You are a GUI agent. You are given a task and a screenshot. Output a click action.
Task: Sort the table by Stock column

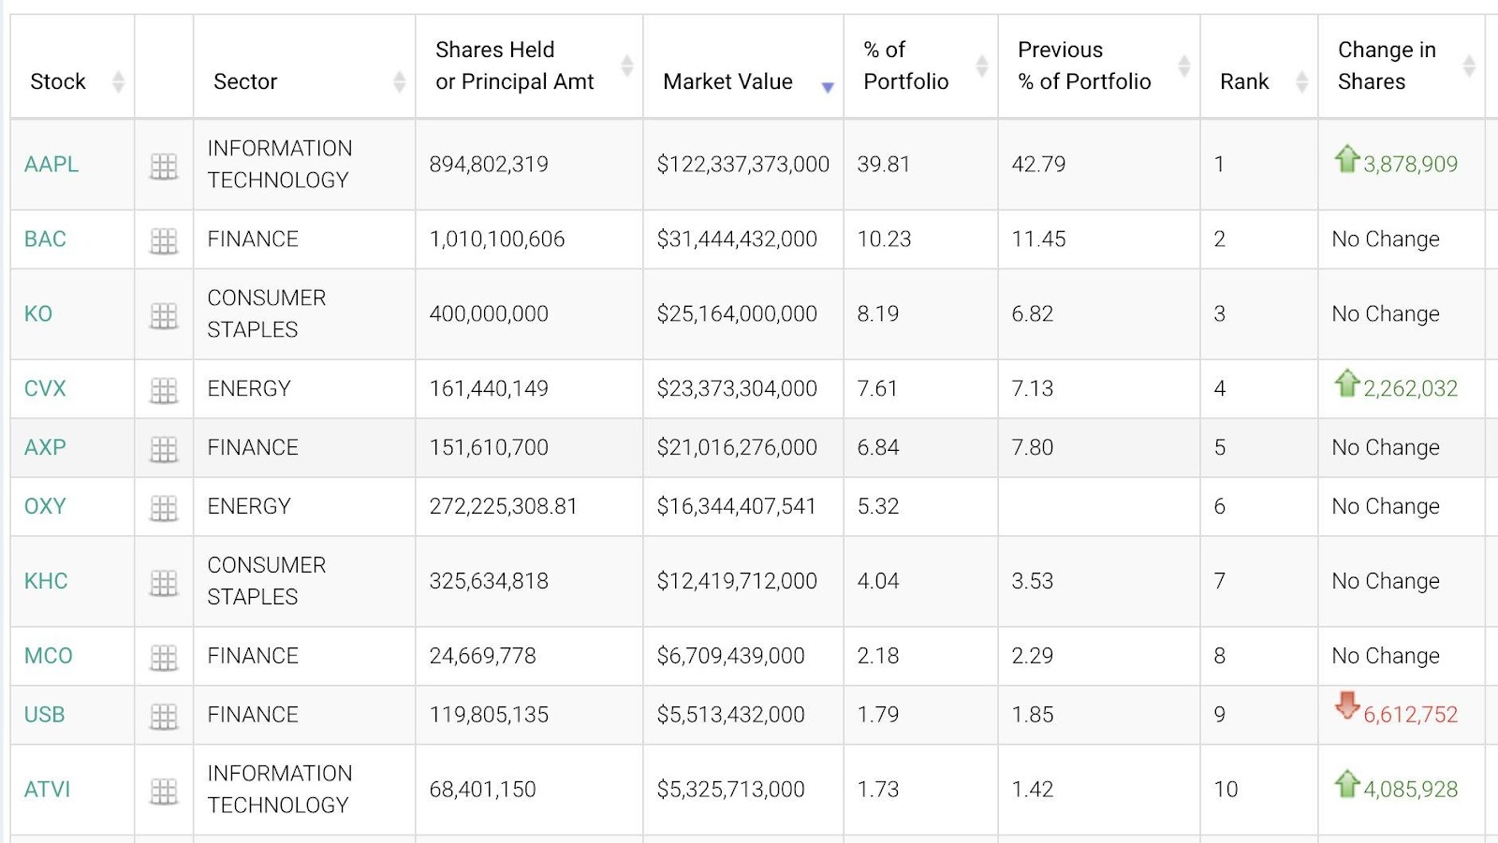click(x=118, y=82)
